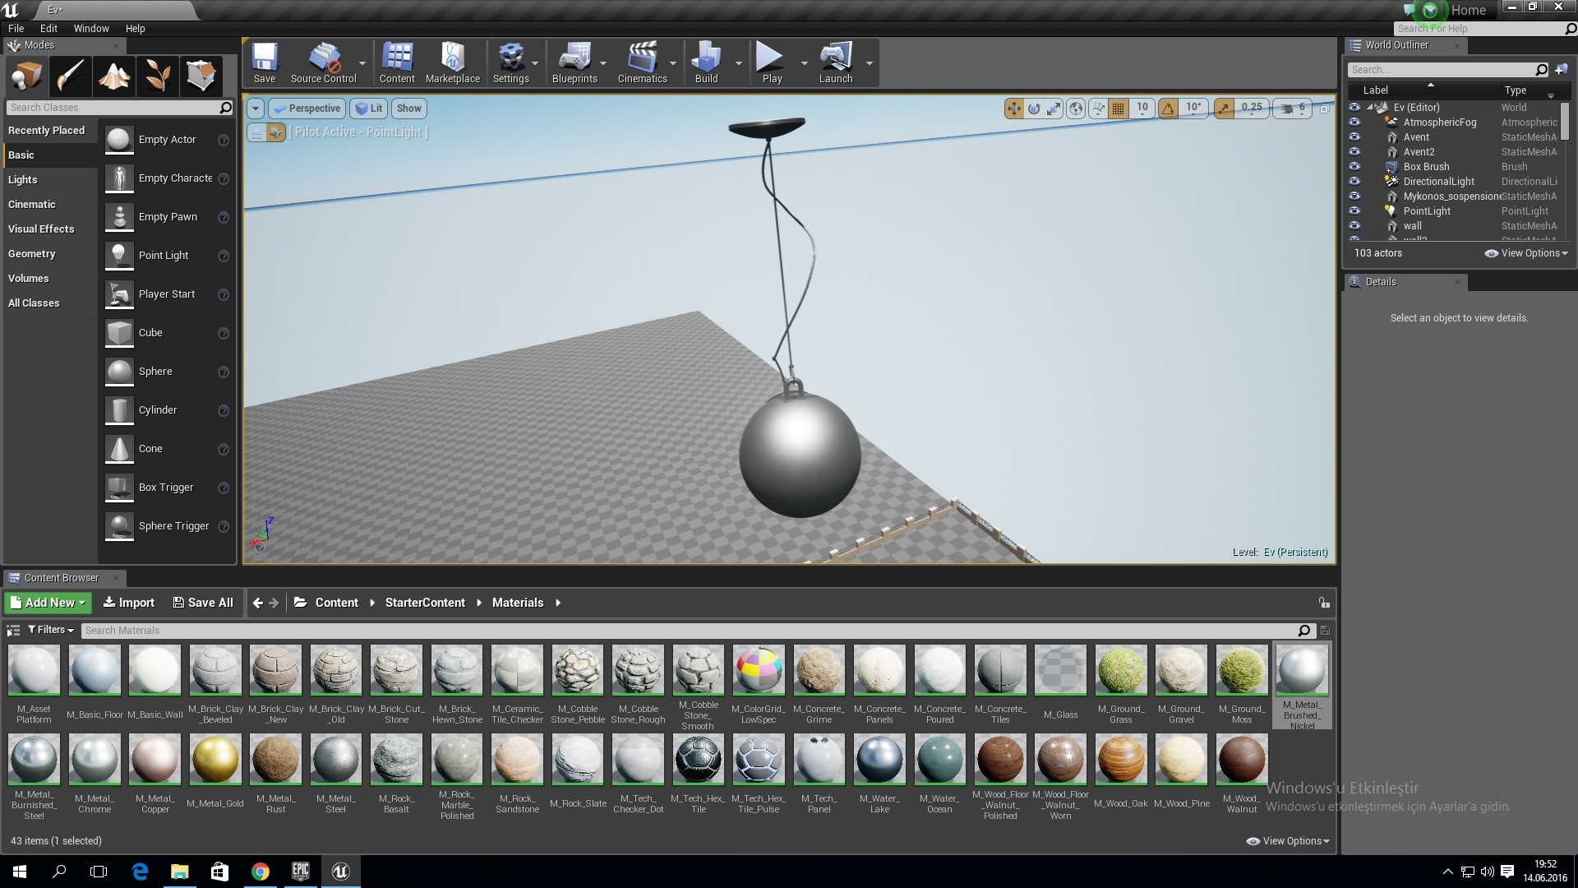
Task: Click the Import button
Action: (129, 603)
